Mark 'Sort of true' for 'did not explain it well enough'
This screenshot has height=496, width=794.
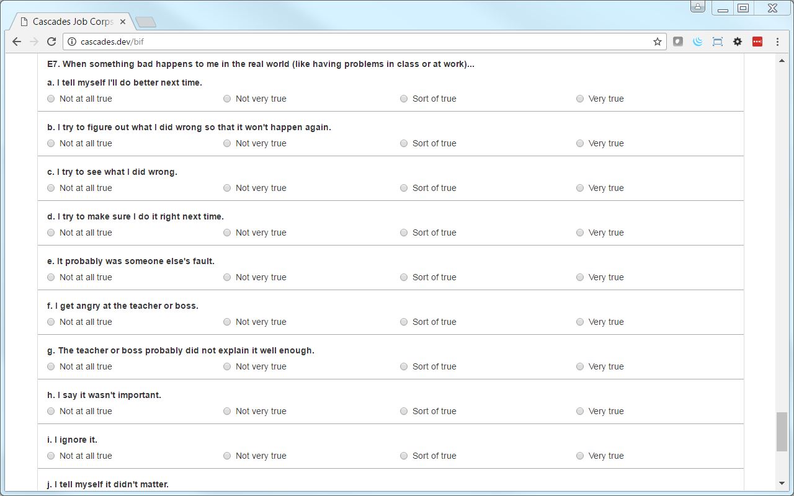[x=404, y=366]
